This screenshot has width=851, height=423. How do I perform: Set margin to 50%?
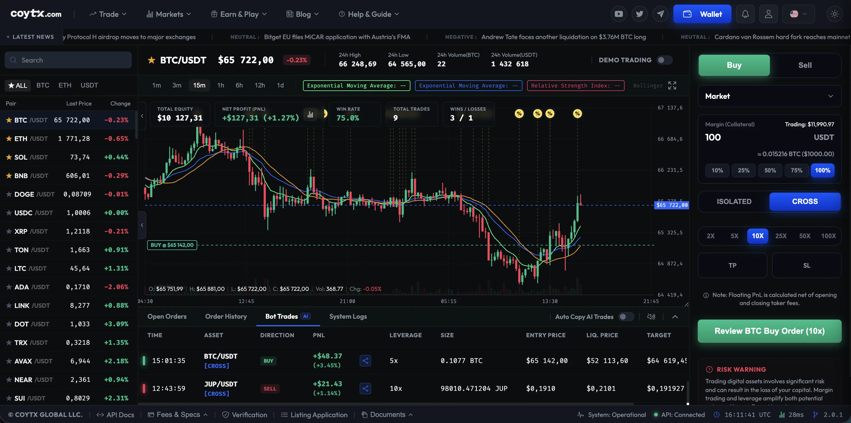click(770, 170)
